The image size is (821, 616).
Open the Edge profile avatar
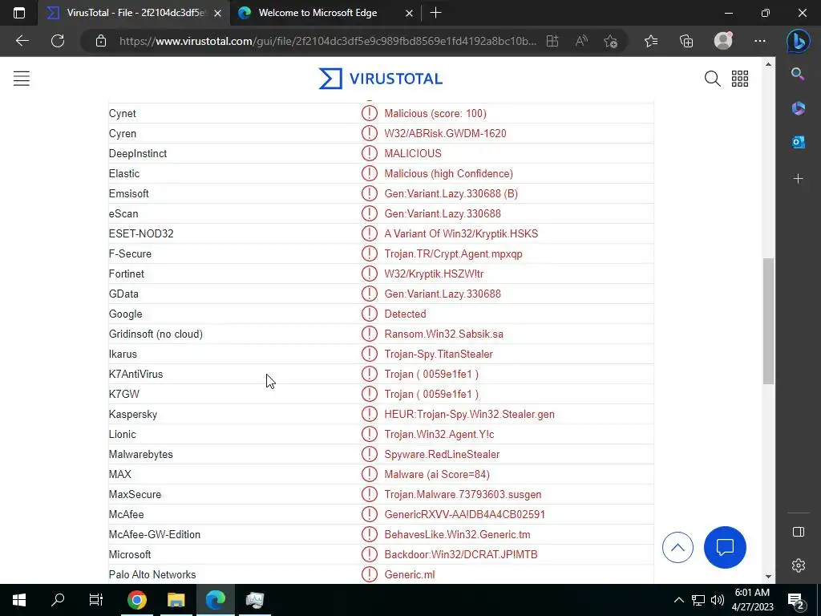pos(723,41)
